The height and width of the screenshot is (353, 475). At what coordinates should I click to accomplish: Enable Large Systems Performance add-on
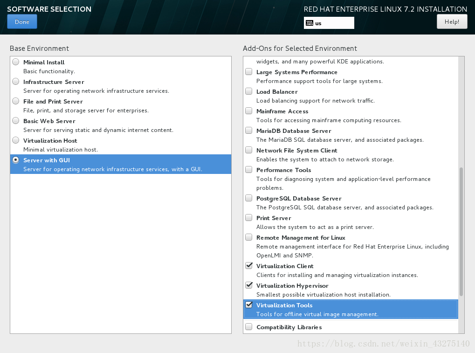coord(249,71)
